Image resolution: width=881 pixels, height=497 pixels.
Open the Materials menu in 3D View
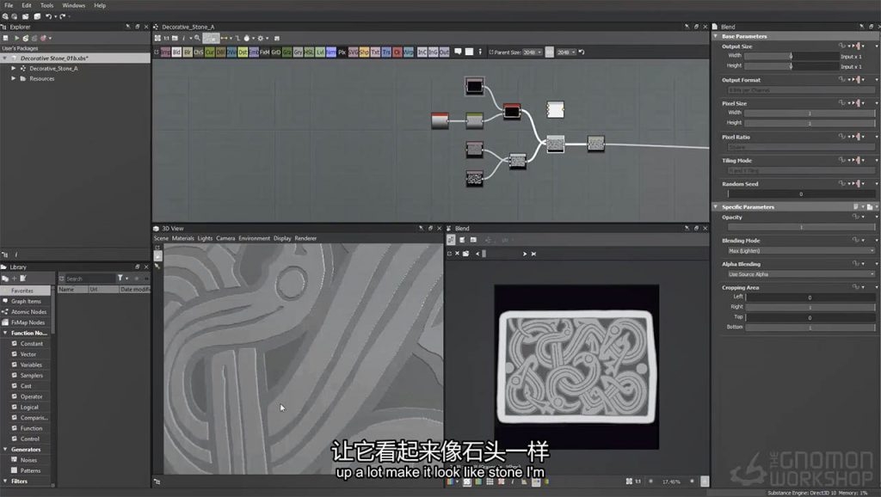(x=182, y=239)
